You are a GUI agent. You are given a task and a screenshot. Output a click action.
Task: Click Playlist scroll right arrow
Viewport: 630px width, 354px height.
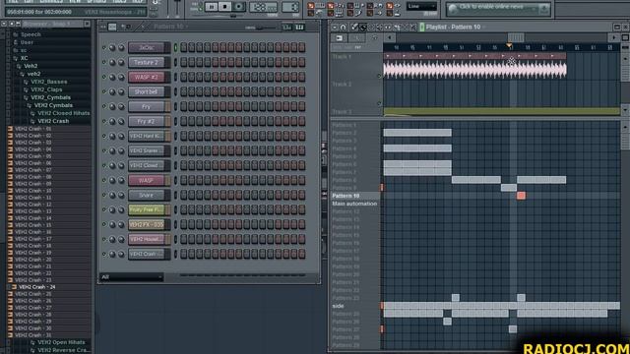point(613,37)
